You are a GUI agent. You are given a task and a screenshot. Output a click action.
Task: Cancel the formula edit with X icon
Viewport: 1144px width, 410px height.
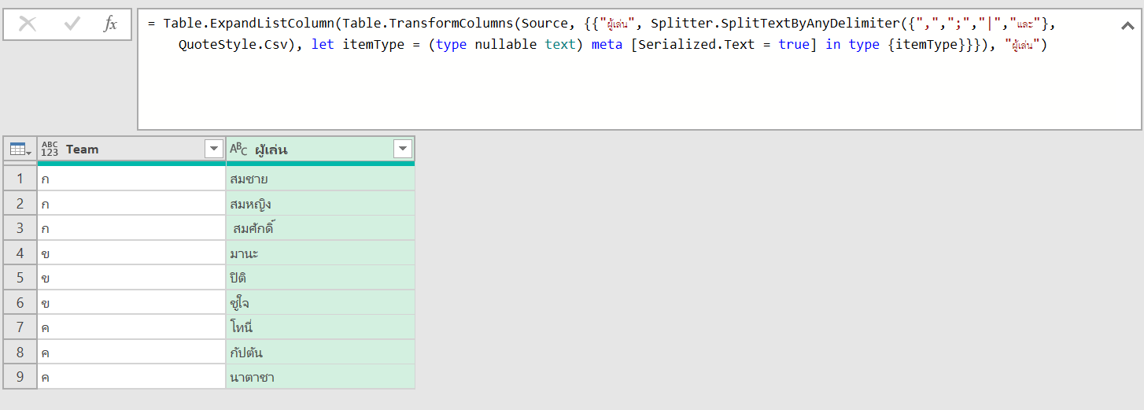[28, 24]
